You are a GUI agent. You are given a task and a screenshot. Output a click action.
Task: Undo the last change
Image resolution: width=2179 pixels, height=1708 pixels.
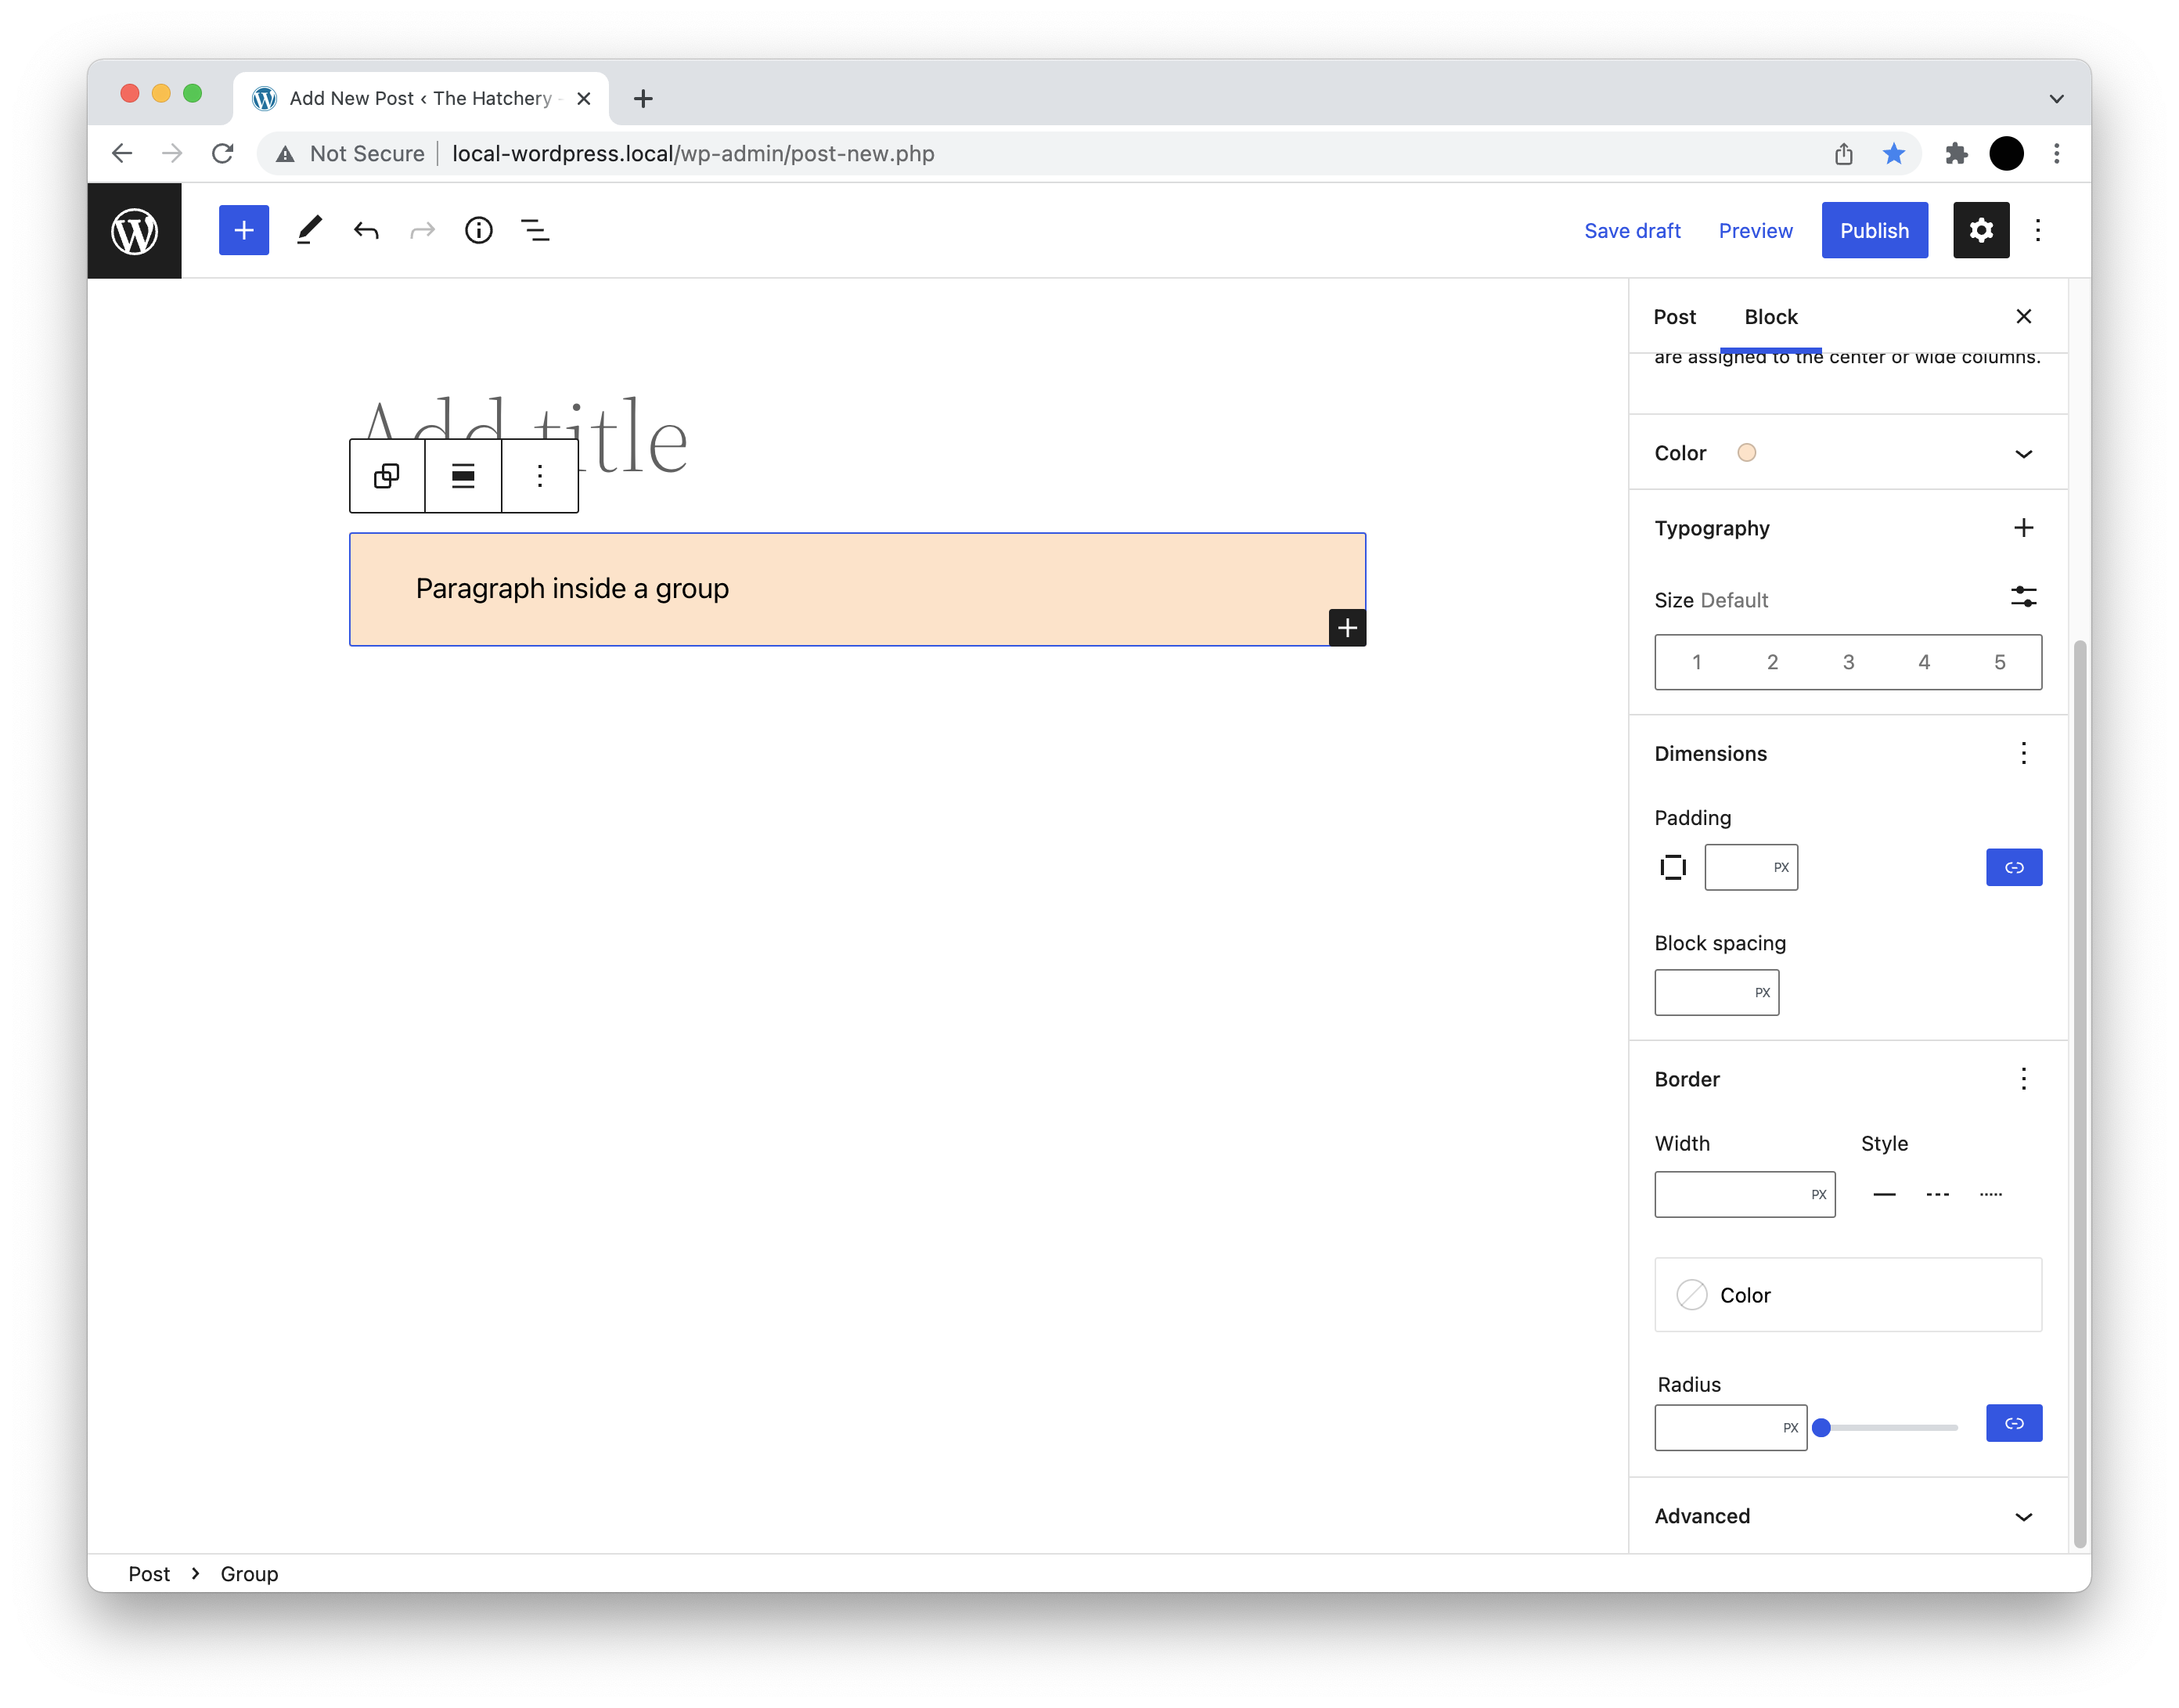pyautogui.click(x=366, y=230)
